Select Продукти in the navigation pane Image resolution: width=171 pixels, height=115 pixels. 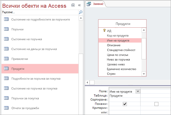40,69
